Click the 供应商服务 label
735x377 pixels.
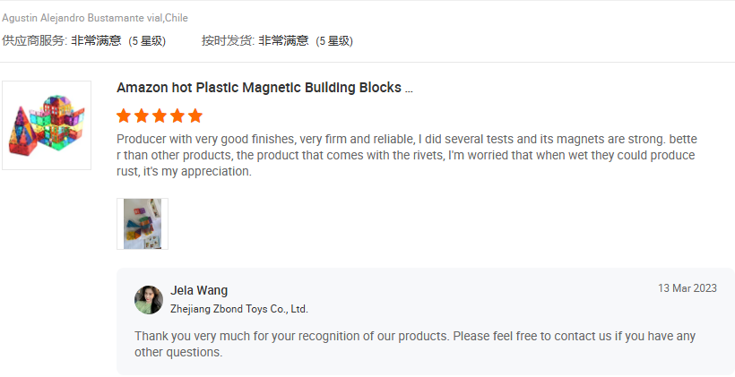tap(34, 40)
